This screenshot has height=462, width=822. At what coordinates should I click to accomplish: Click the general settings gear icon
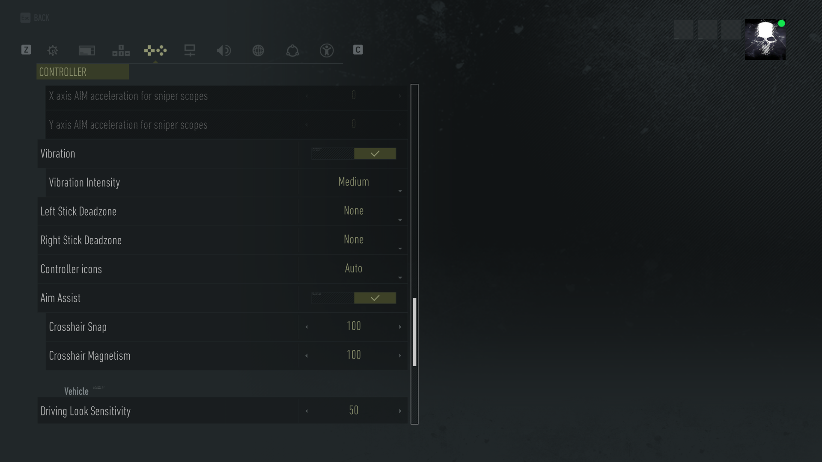tap(53, 50)
